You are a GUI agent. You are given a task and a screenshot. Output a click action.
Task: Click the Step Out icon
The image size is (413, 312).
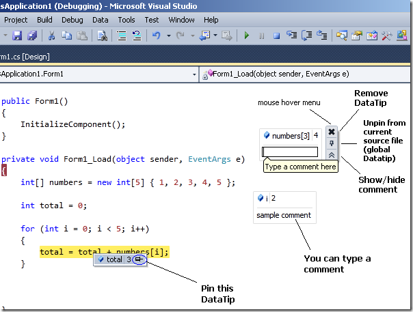click(321, 35)
